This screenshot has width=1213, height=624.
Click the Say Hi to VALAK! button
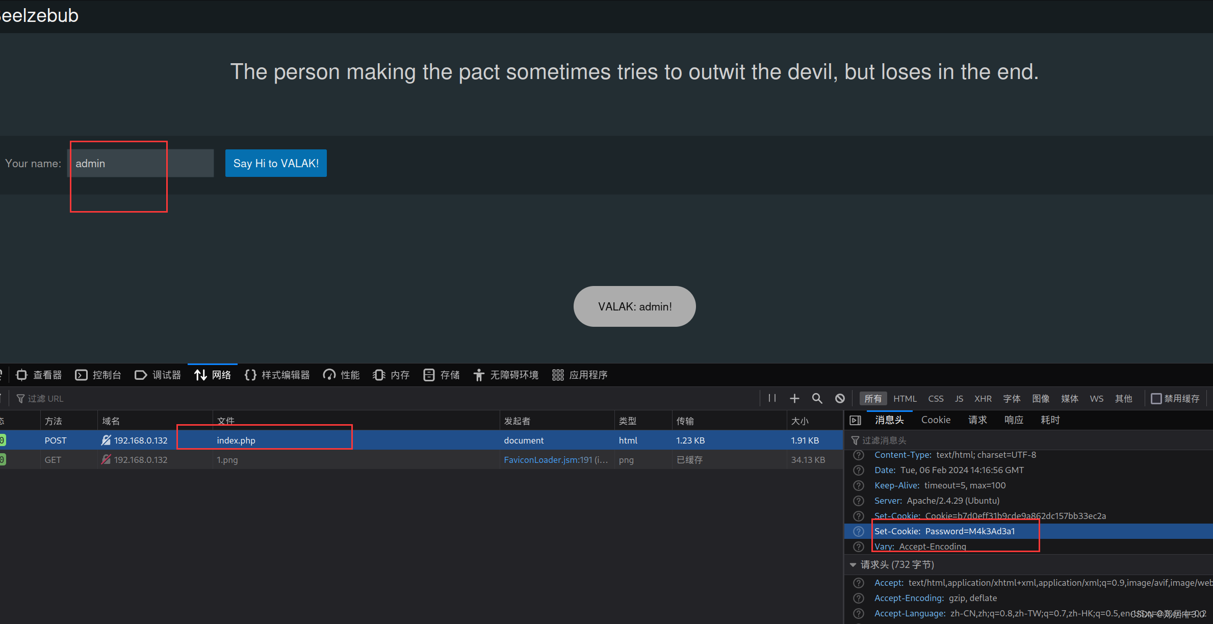pos(276,163)
